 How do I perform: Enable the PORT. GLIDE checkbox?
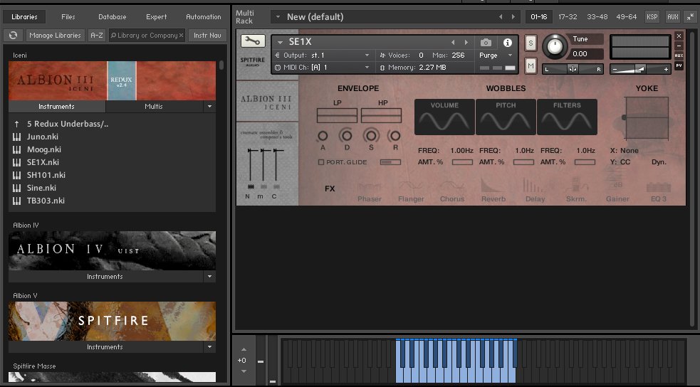click(321, 162)
